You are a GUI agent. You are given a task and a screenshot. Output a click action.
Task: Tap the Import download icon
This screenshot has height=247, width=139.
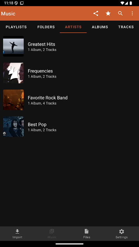click(x=17, y=231)
